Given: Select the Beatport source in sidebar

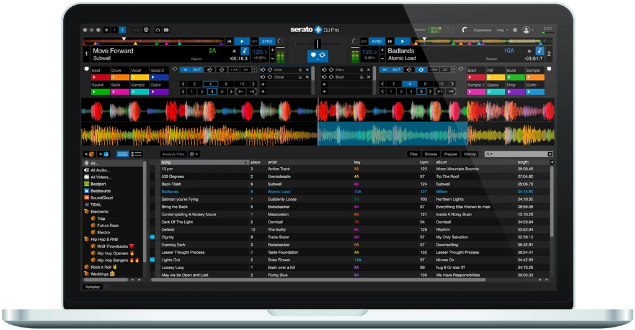Looking at the screenshot, I should (x=98, y=184).
